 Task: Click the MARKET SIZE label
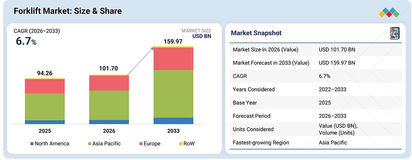[x=197, y=31]
